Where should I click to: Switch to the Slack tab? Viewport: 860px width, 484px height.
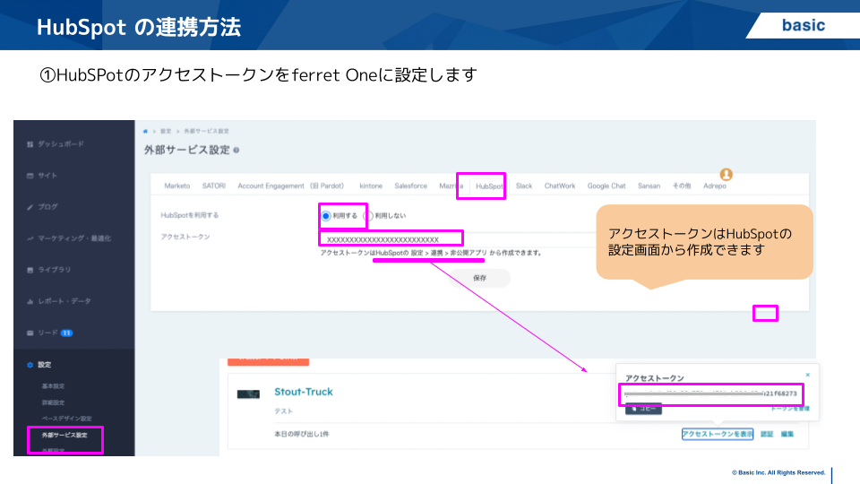524,186
